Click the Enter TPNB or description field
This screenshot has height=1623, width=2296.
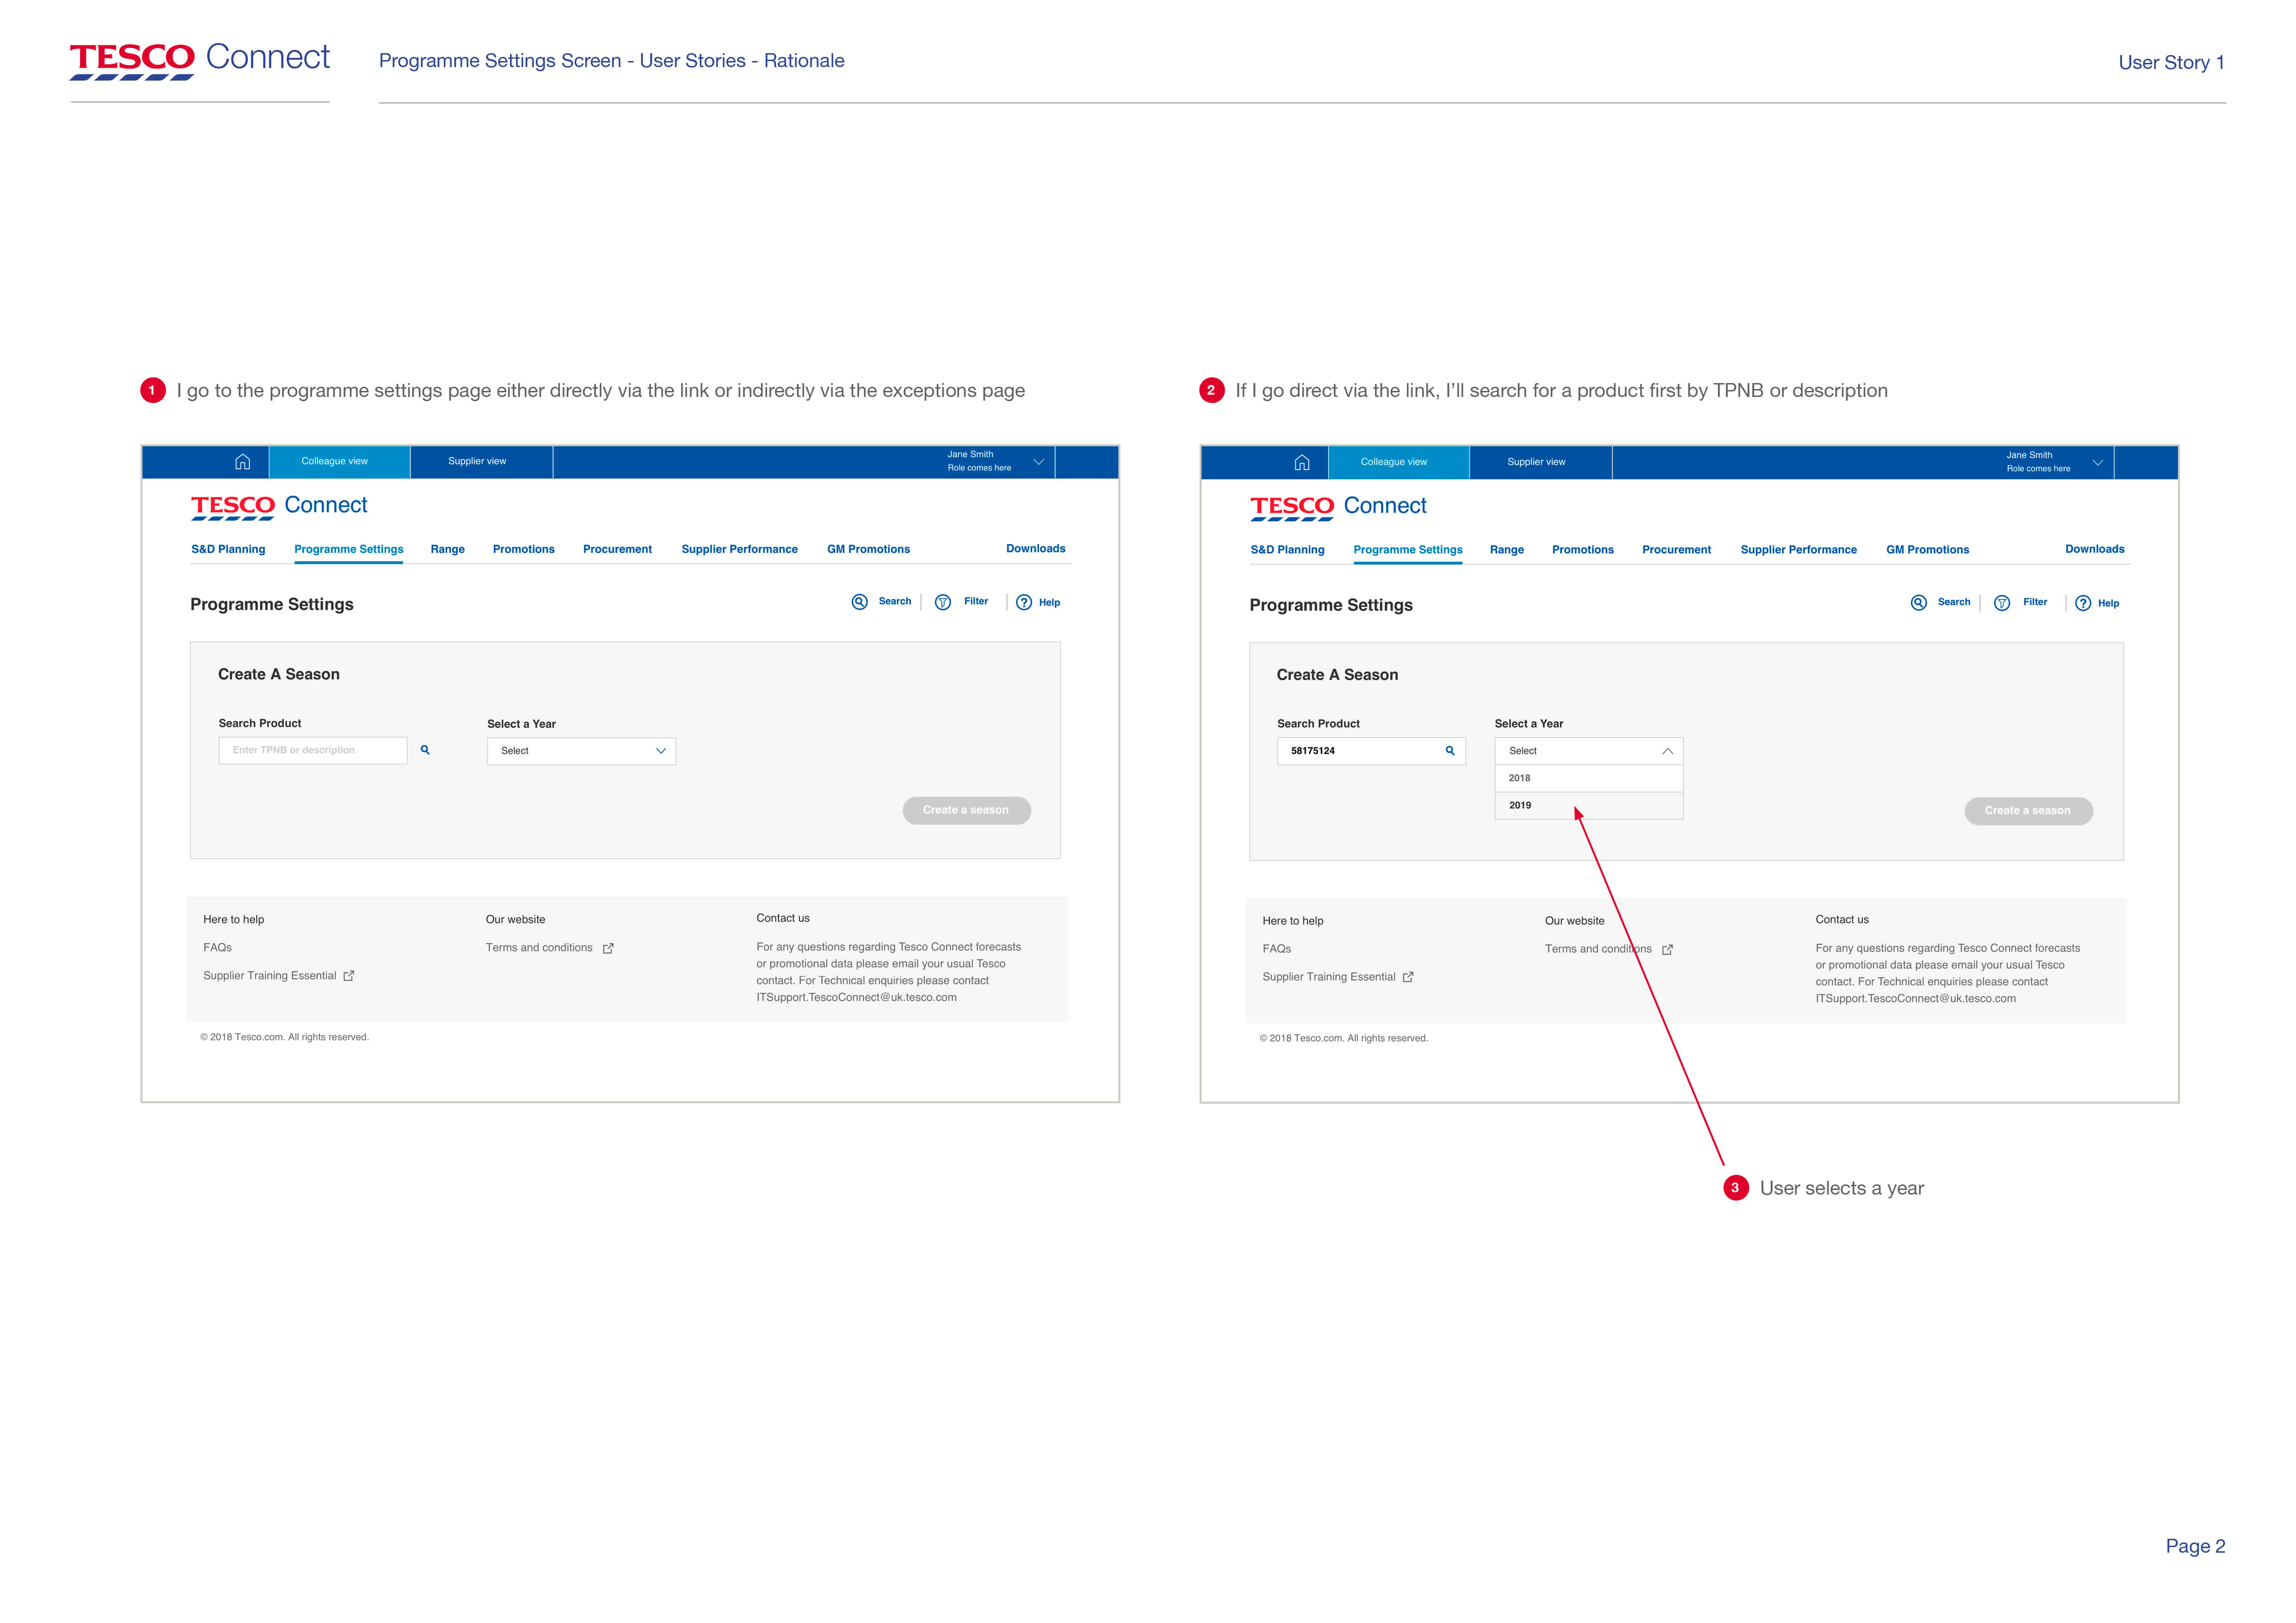coord(312,750)
